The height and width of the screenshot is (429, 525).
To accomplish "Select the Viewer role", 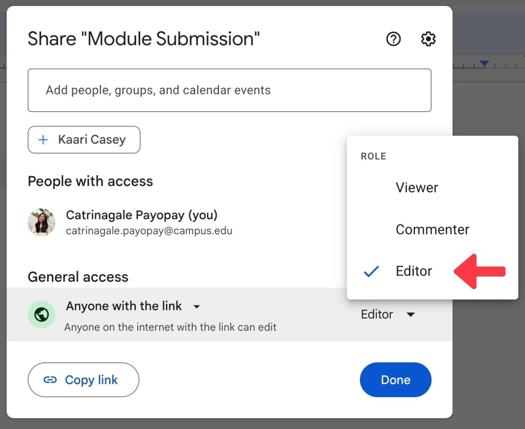I will pos(417,187).
